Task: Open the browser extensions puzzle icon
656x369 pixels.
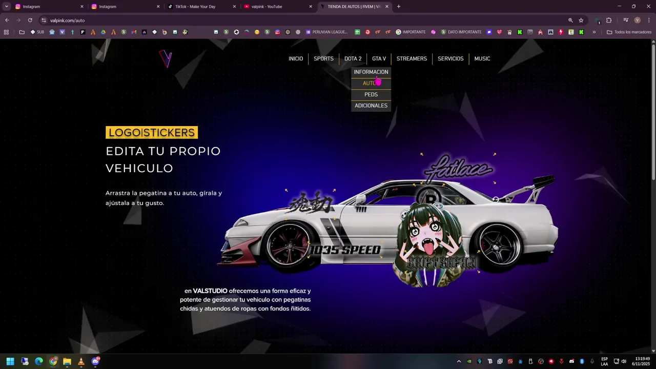Action: (x=609, y=20)
